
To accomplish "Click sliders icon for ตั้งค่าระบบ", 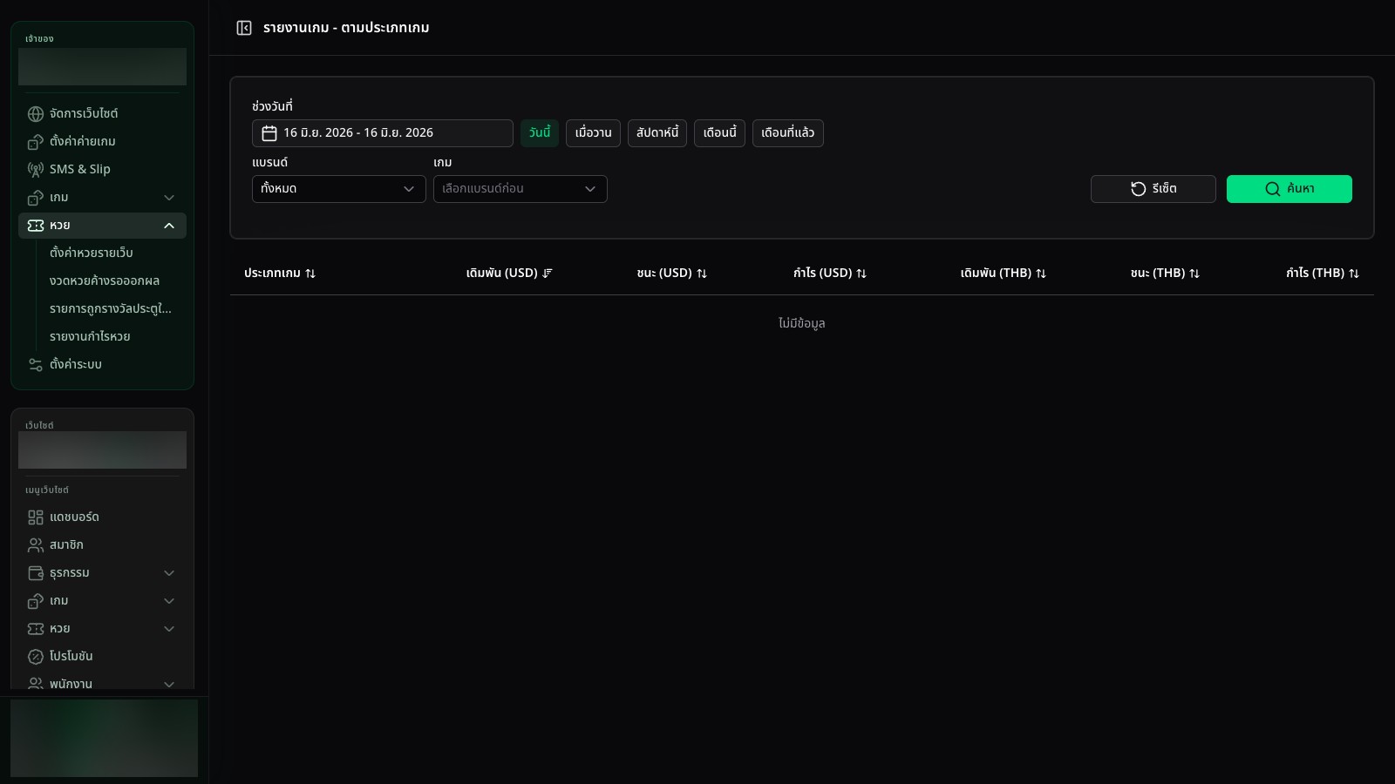I will (36, 365).
